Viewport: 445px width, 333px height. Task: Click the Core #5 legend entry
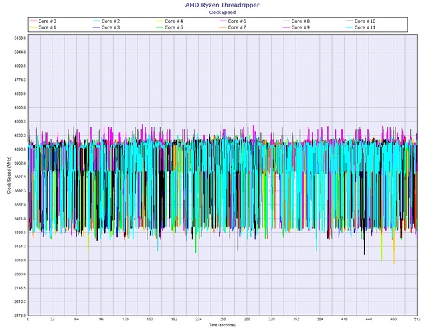pos(170,27)
